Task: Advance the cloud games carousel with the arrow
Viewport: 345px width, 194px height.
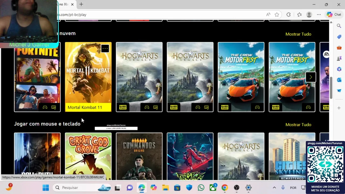Action: pyautogui.click(x=310, y=77)
